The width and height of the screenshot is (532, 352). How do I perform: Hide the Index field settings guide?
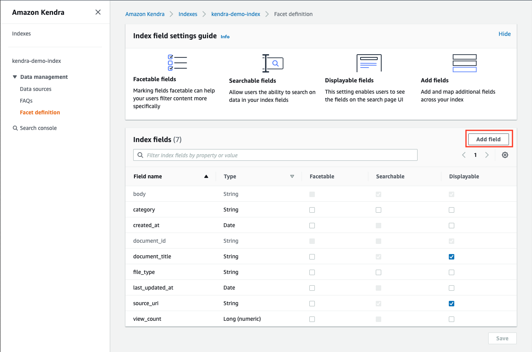505,34
